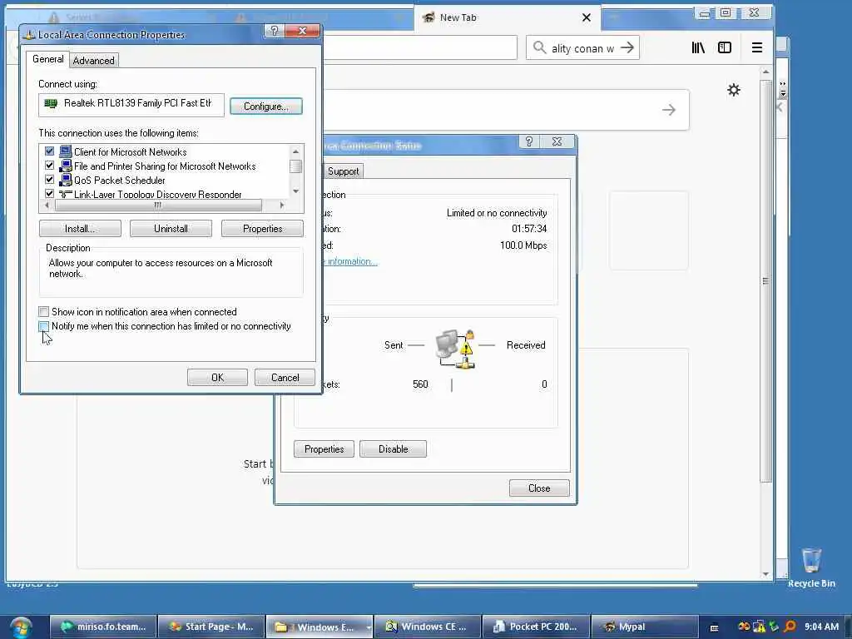The width and height of the screenshot is (852, 639).
Task: Select Client for Microsoft Networks icon
Action: point(65,151)
